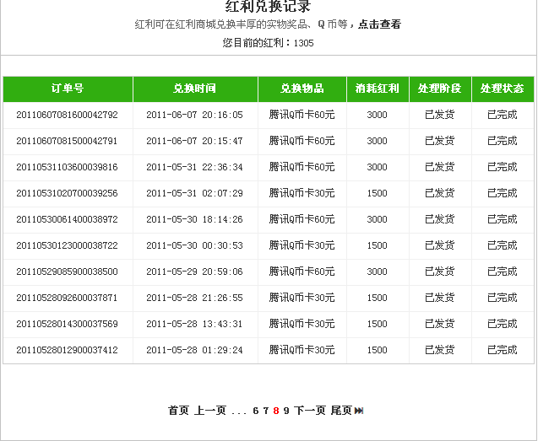Viewport: 538px width, 441px height.
Task: Select order number 201105300614000038972
Action: tap(68, 219)
